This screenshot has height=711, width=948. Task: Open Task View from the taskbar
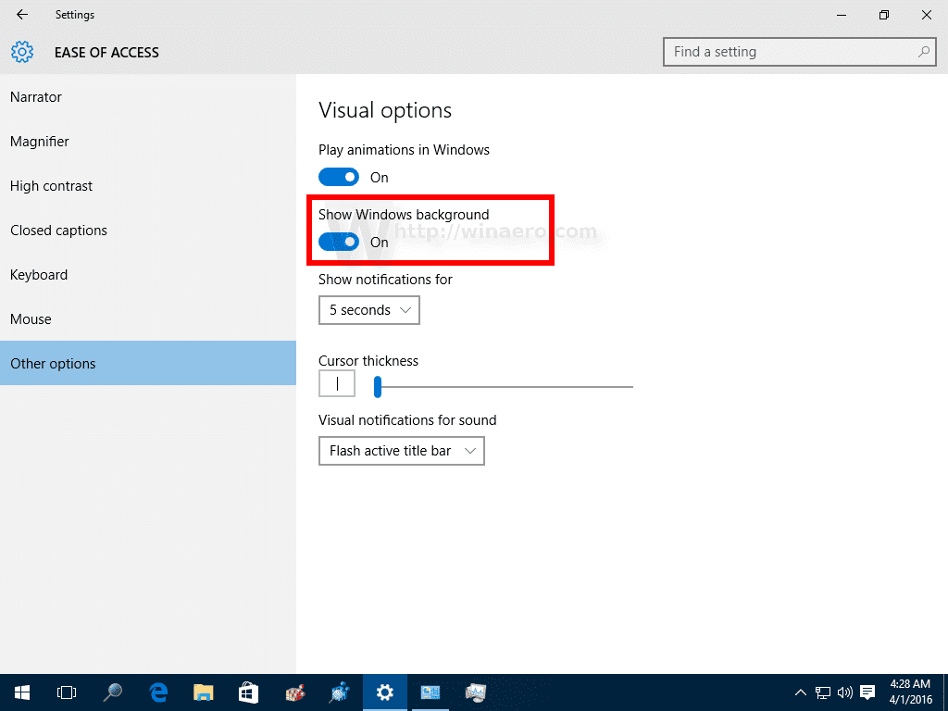67,692
